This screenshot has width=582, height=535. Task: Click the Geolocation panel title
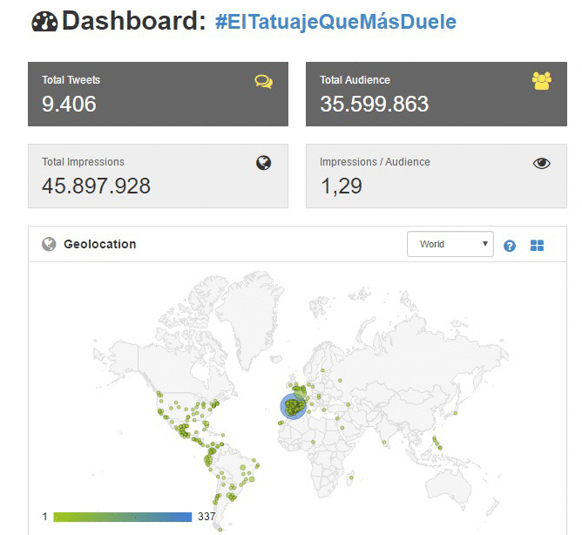(x=100, y=244)
